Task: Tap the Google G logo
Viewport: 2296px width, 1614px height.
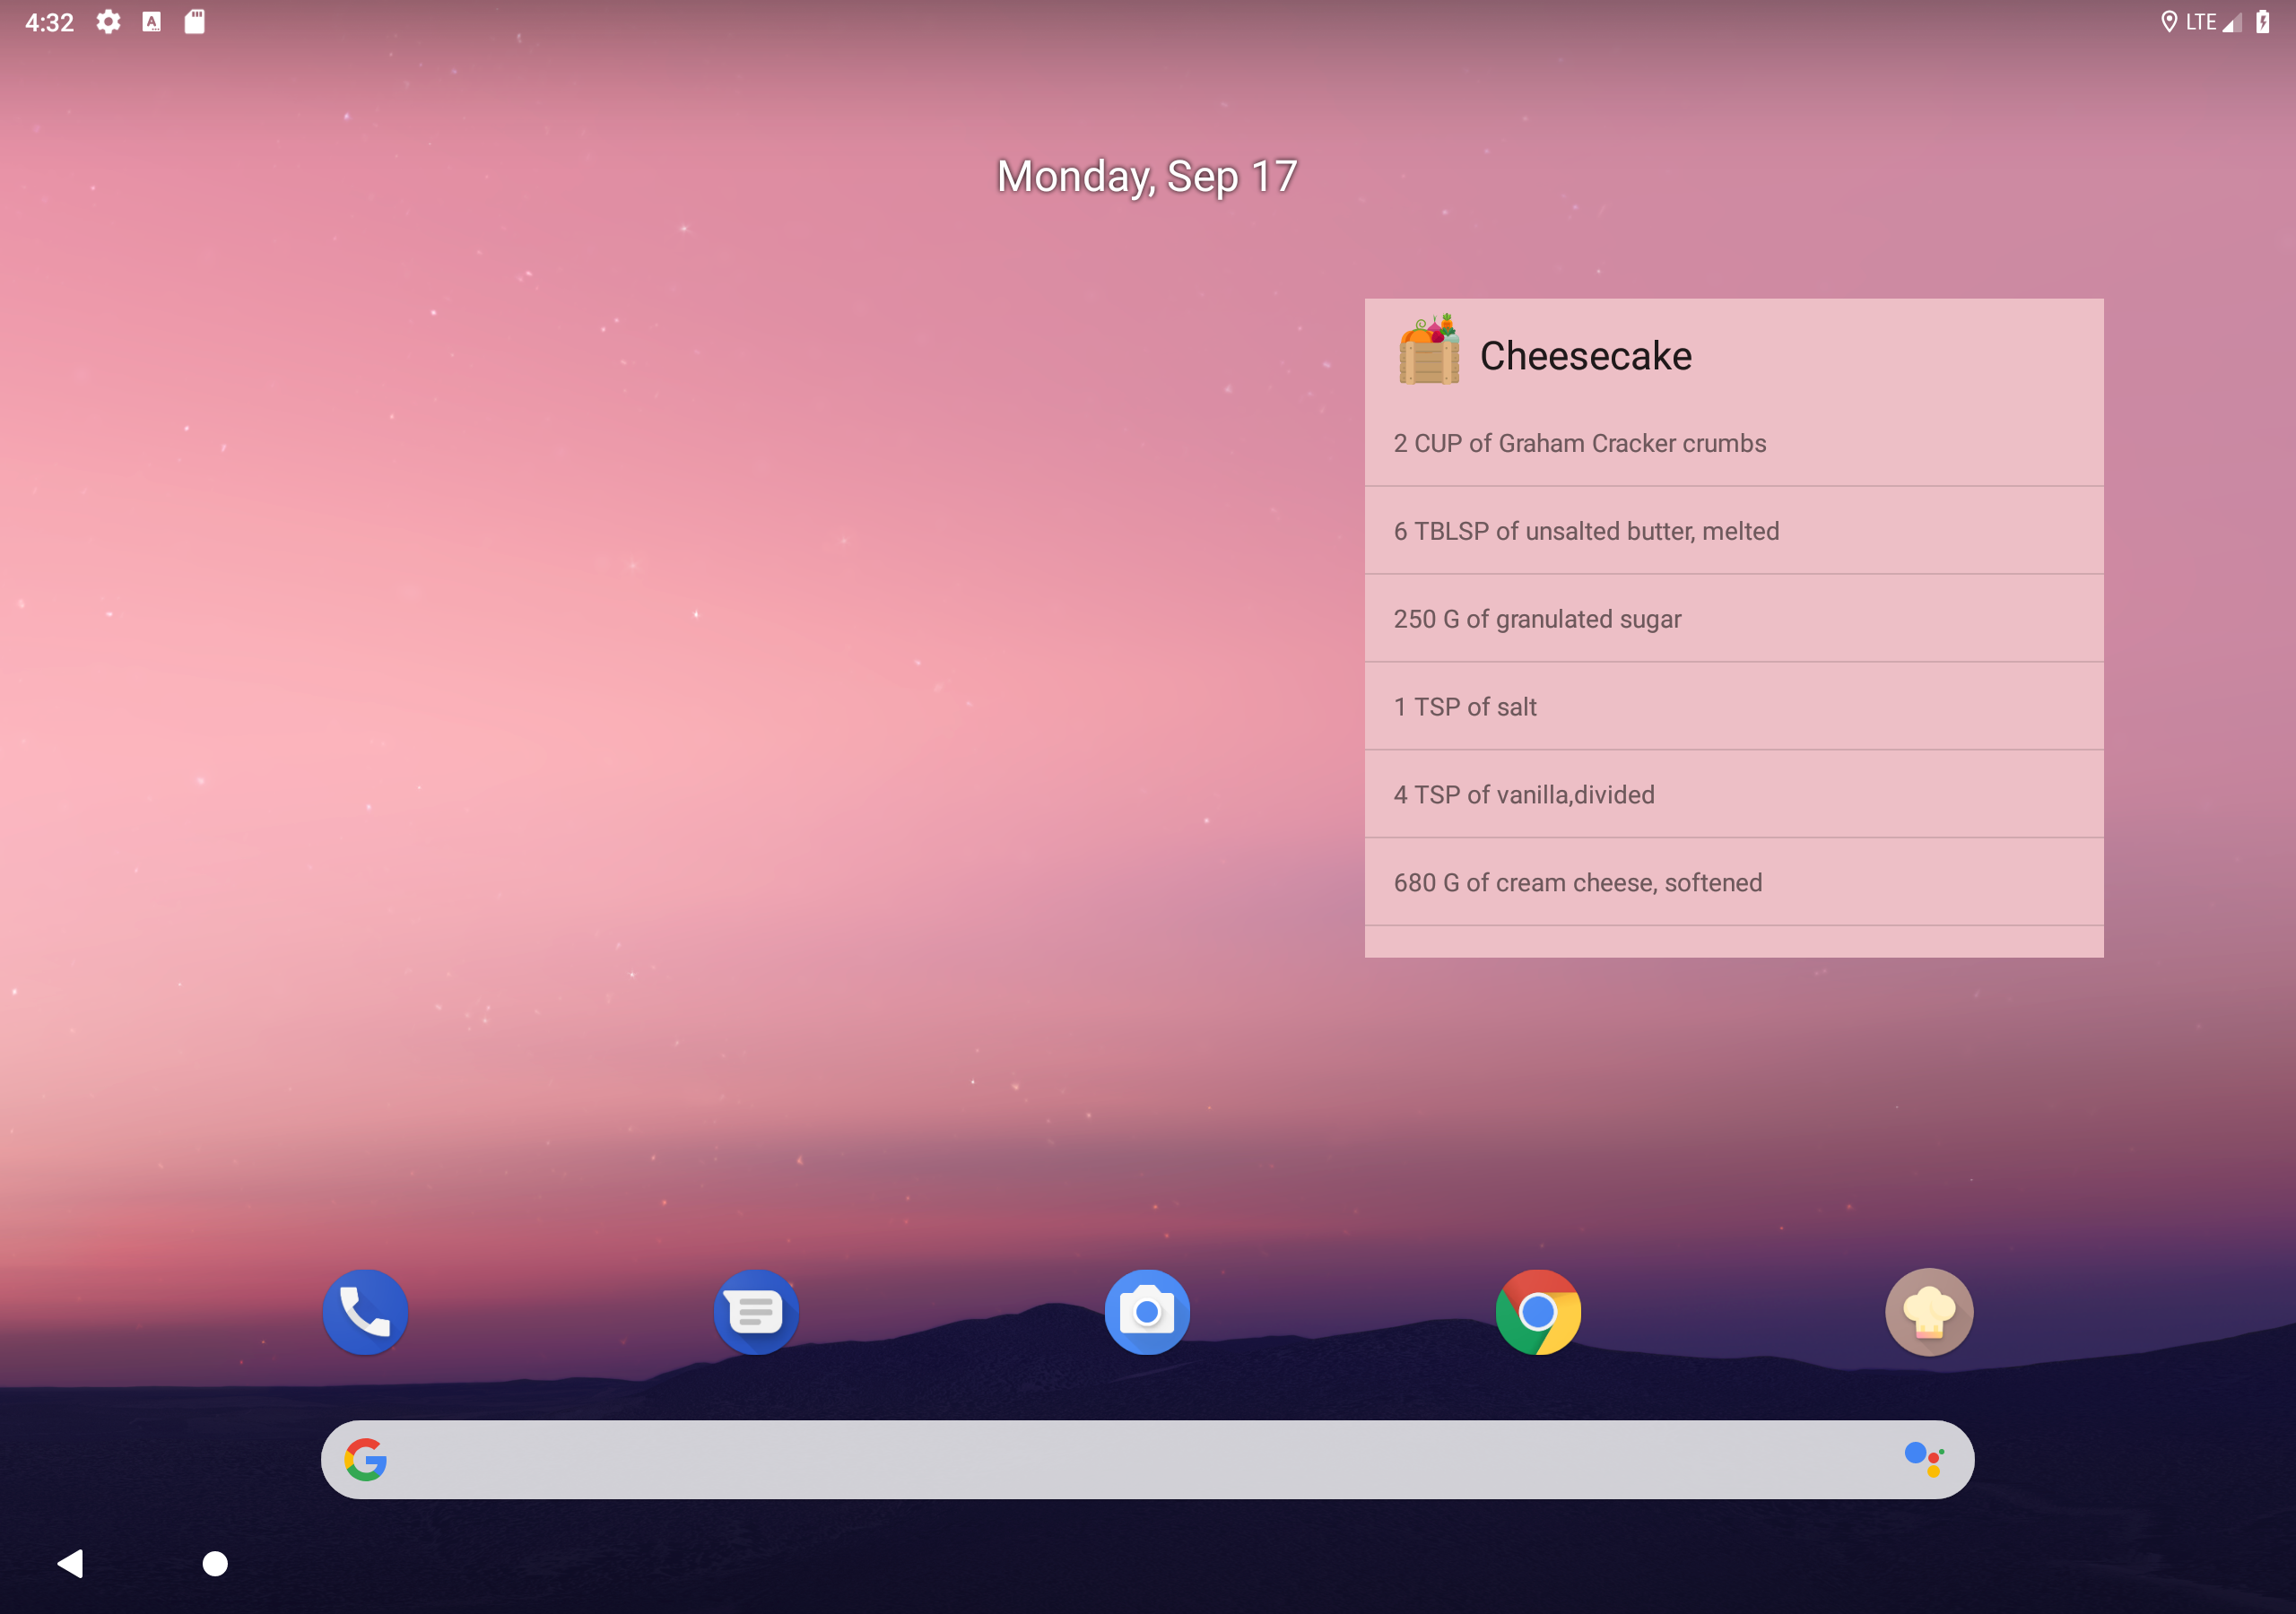Action: click(366, 1459)
